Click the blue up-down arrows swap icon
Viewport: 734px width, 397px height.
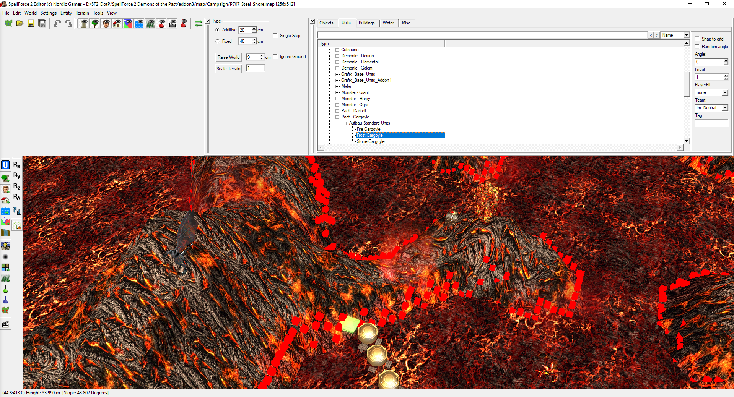pyautogui.click(x=17, y=211)
